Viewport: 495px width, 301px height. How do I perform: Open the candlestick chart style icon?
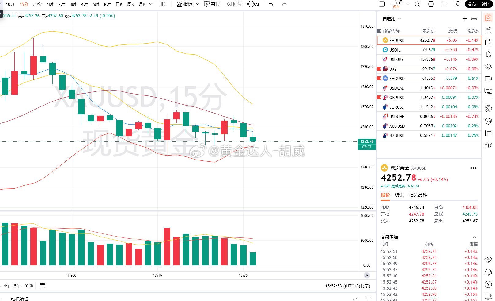point(163,4)
